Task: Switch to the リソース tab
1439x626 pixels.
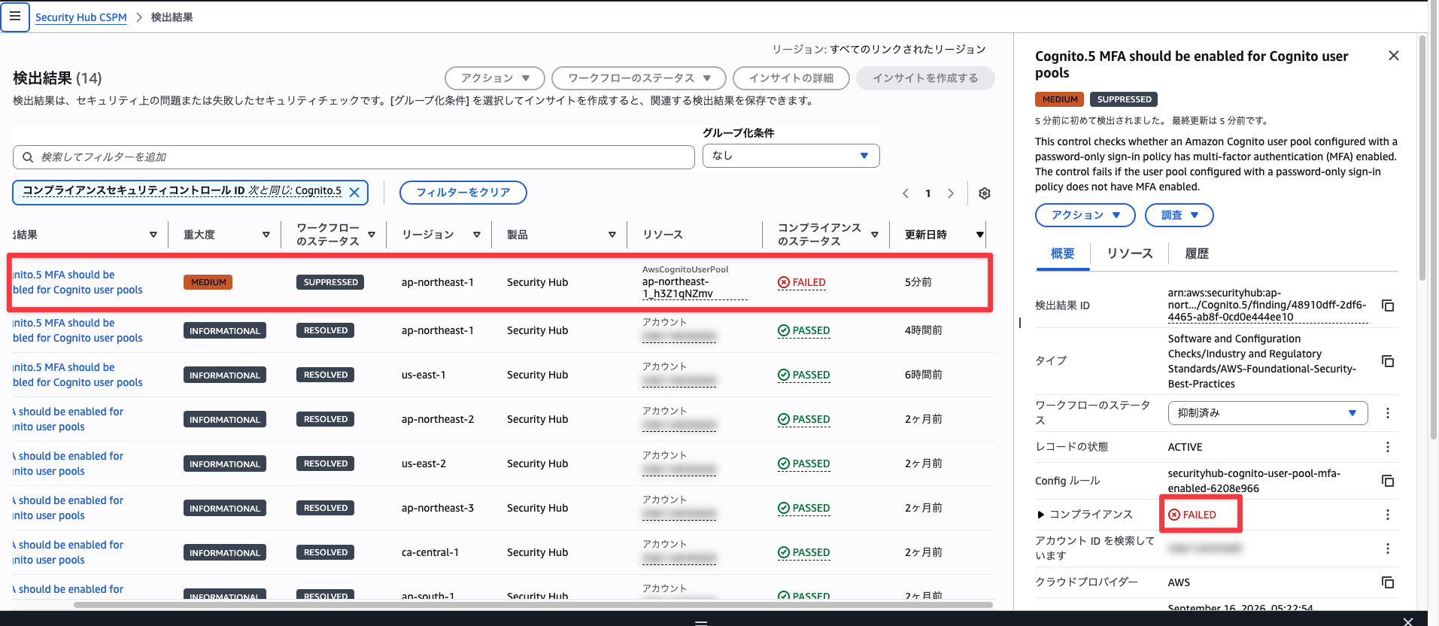Action: pyautogui.click(x=1129, y=254)
